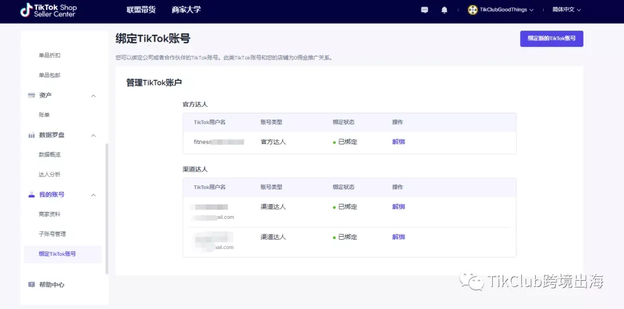Open 帮助中心 in the sidebar

pos(52,285)
